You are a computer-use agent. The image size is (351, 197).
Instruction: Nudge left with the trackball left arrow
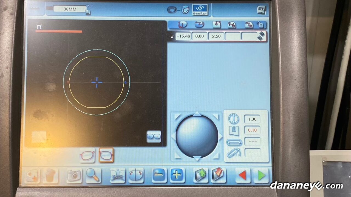pos(174,136)
